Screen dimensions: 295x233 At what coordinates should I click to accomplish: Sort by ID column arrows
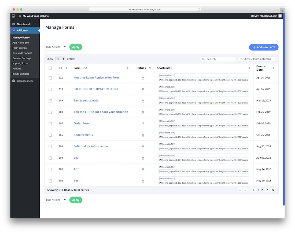click(x=67, y=68)
